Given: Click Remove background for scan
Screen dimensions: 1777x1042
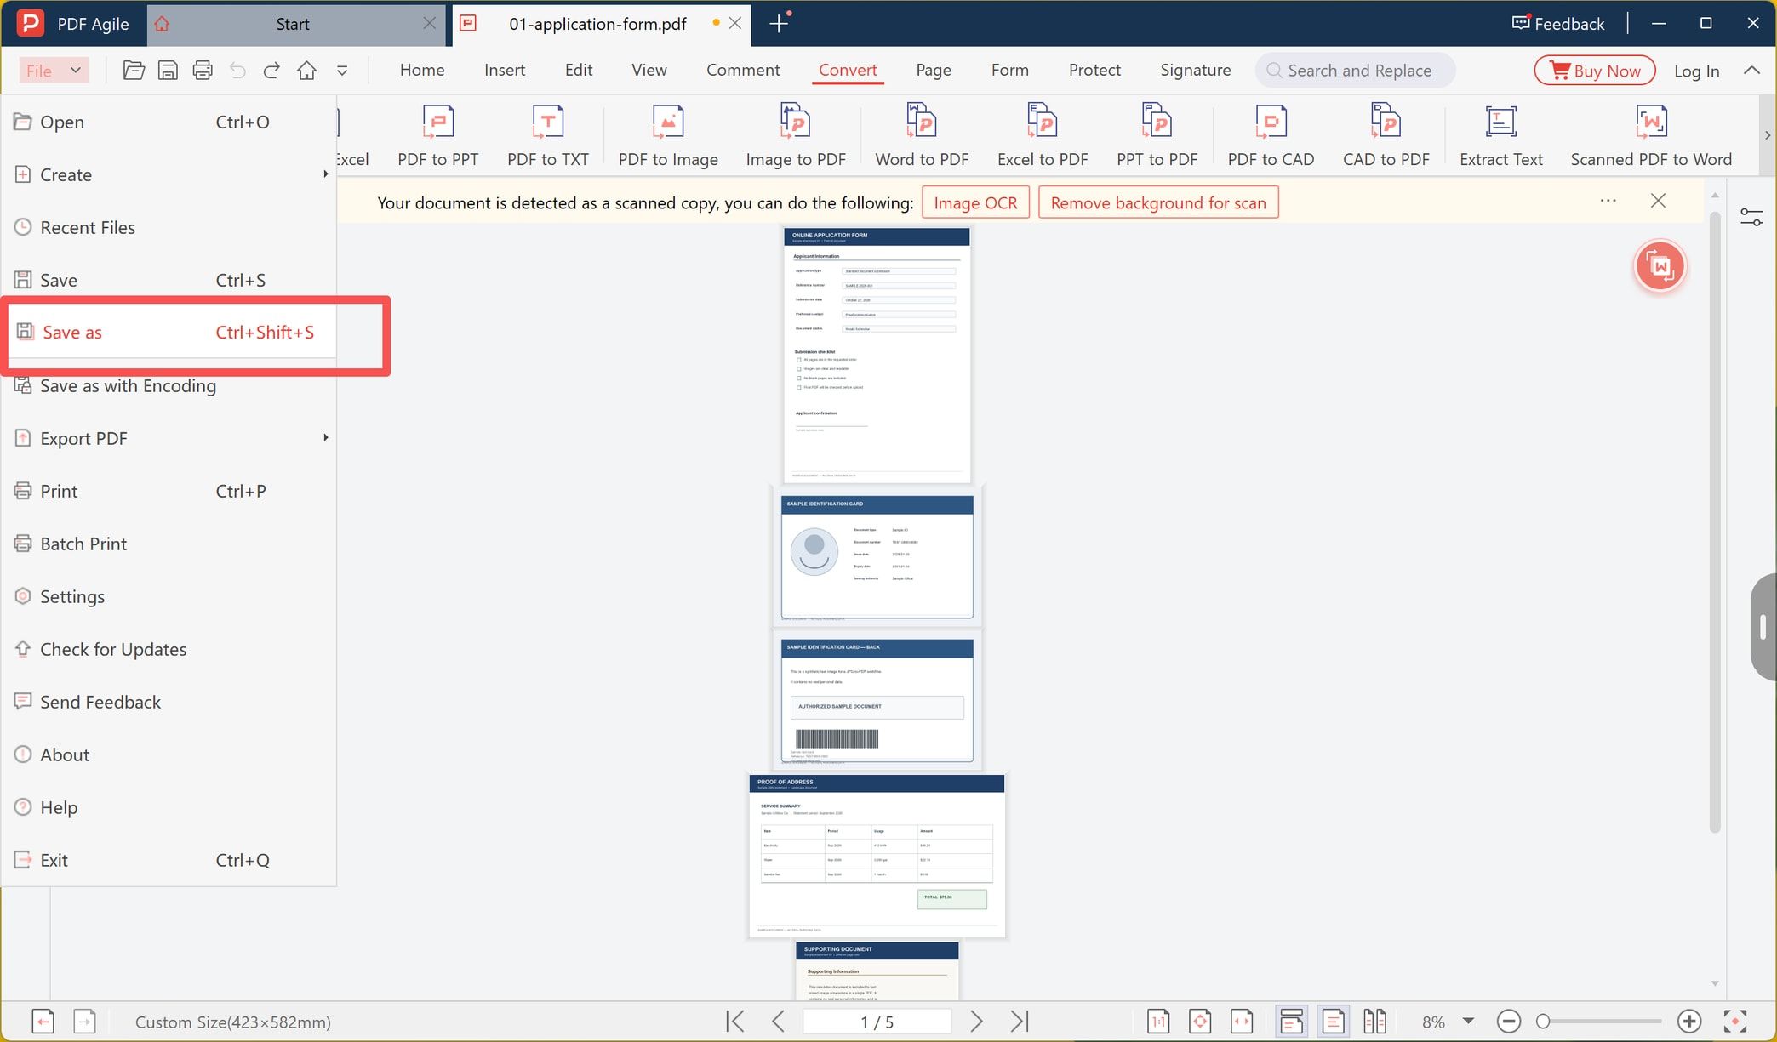Looking at the screenshot, I should pos(1158,202).
